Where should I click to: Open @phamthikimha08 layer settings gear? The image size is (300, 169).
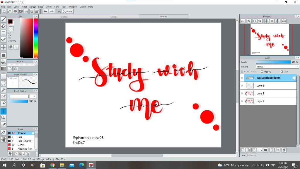click(x=294, y=78)
